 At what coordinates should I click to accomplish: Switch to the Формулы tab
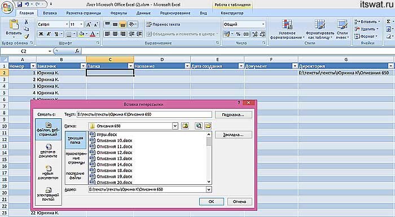(118, 13)
